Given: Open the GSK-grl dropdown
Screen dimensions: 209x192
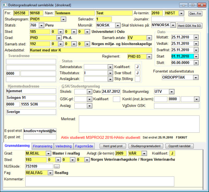Looking at the screenshot, I should [89, 99].
